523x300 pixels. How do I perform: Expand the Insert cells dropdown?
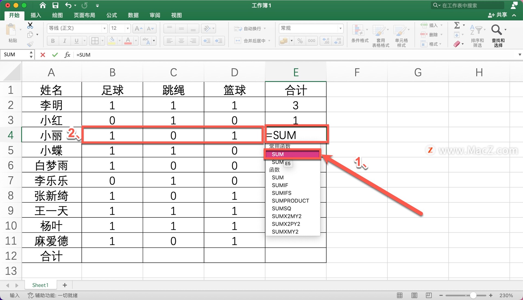coord(441,25)
